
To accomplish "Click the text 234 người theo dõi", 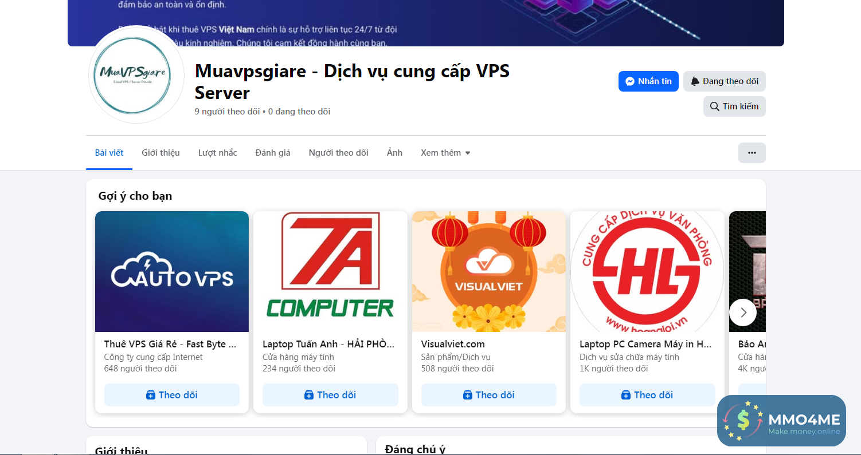I will (299, 369).
